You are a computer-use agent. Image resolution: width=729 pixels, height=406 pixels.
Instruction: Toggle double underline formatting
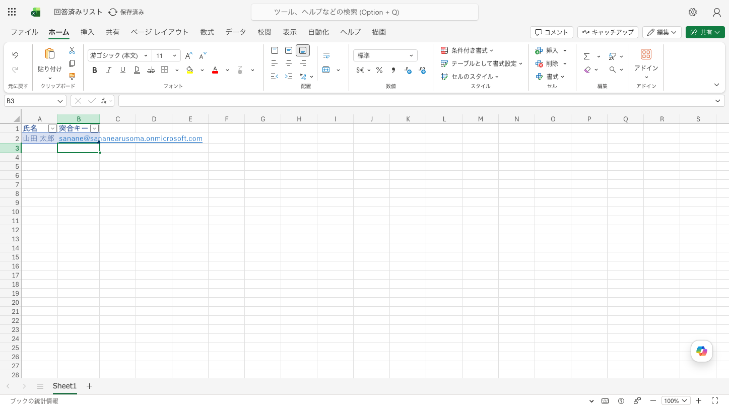(x=137, y=70)
